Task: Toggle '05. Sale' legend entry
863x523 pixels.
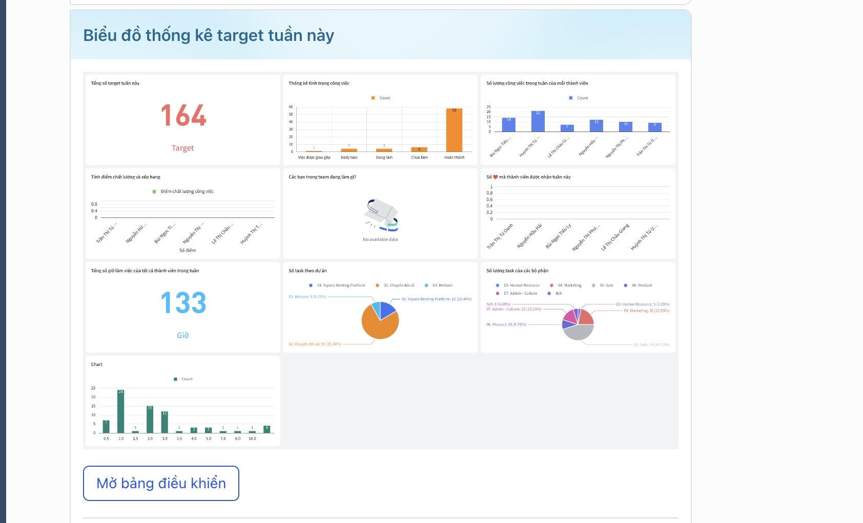Action: point(602,286)
